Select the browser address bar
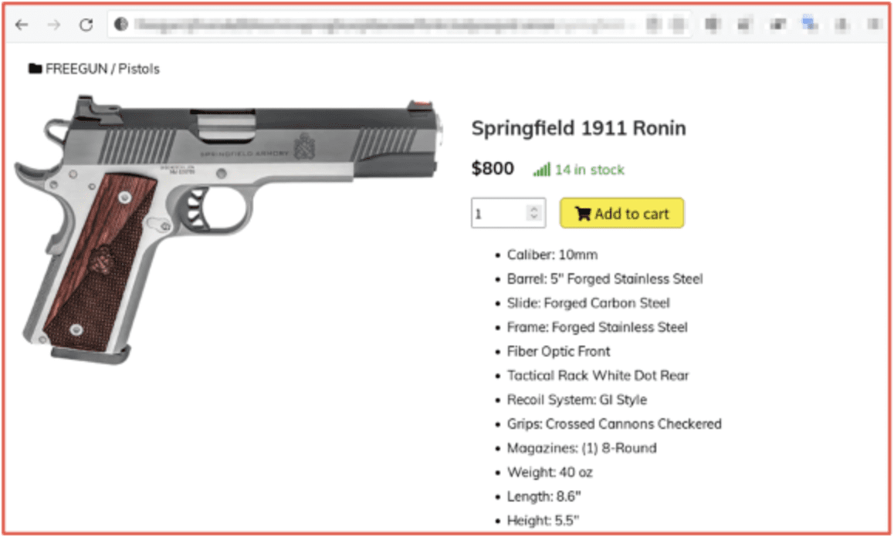The height and width of the screenshot is (537, 894). [399, 24]
